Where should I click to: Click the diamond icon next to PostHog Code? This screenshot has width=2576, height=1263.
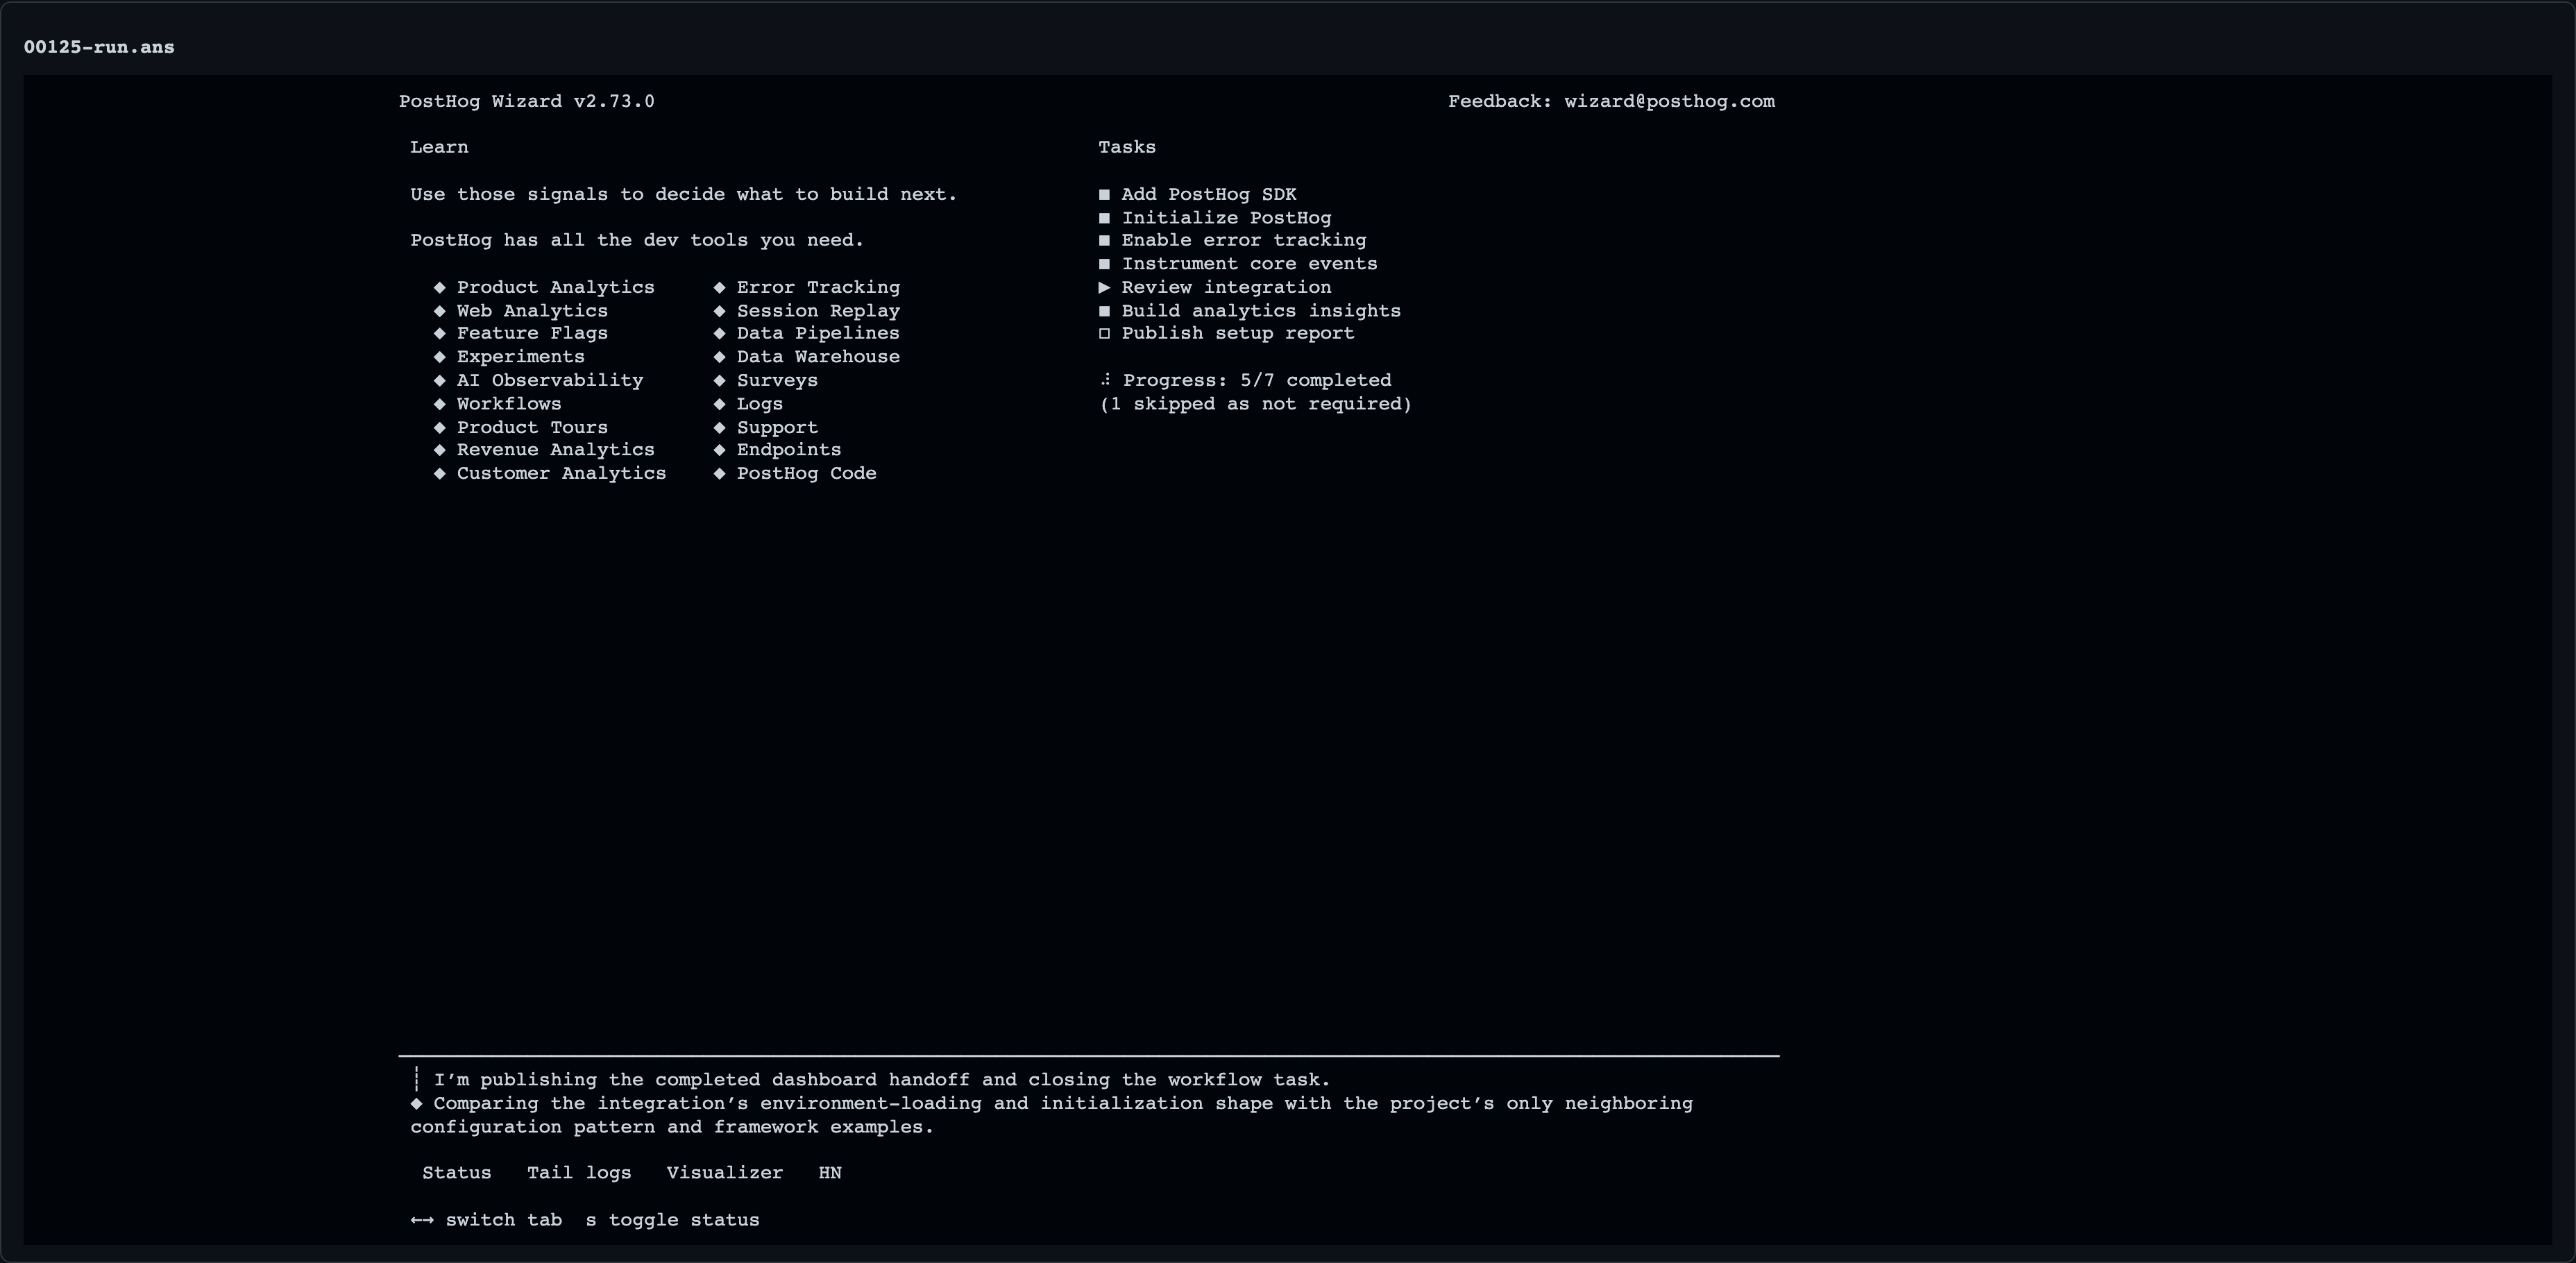(719, 474)
